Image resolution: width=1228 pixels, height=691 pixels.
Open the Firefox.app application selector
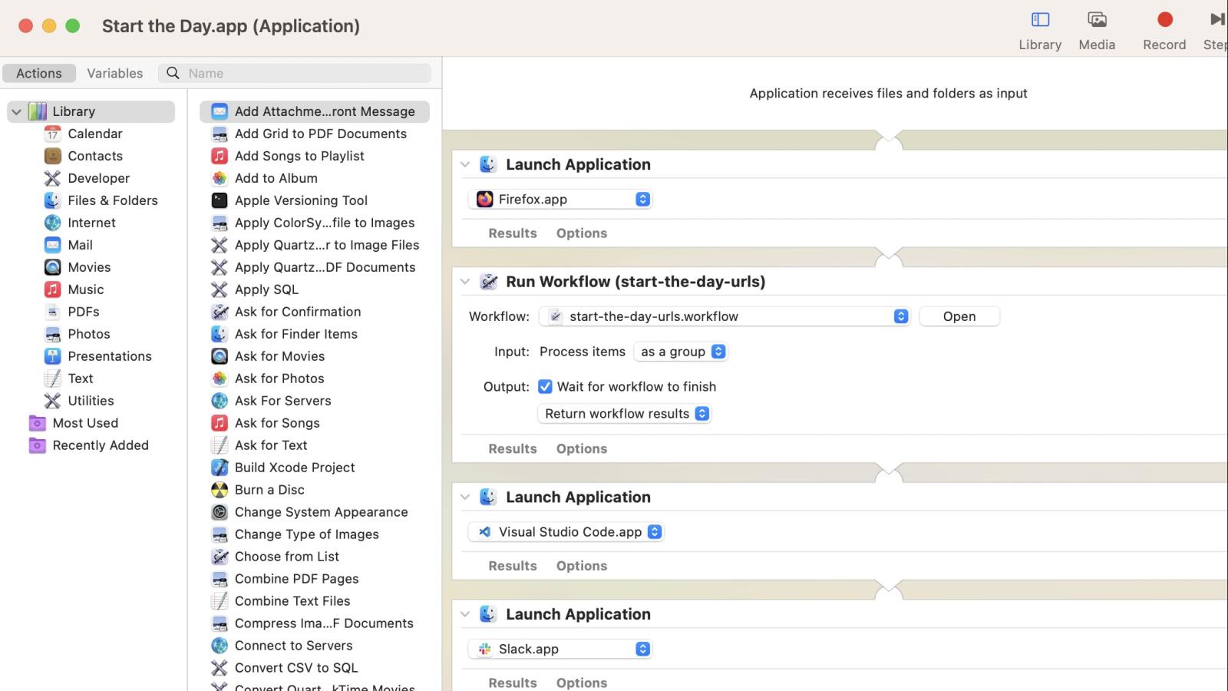coord(642,198)
